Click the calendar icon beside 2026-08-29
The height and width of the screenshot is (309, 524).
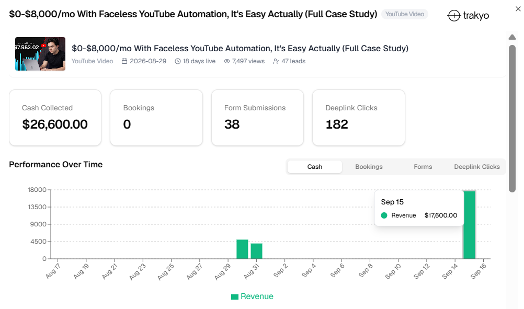[124, 61]
